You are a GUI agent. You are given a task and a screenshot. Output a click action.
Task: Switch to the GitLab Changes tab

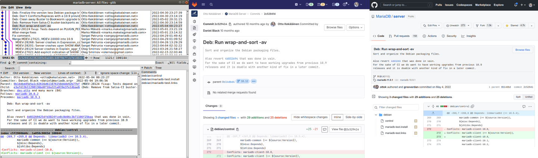click(x=214, y=106)
